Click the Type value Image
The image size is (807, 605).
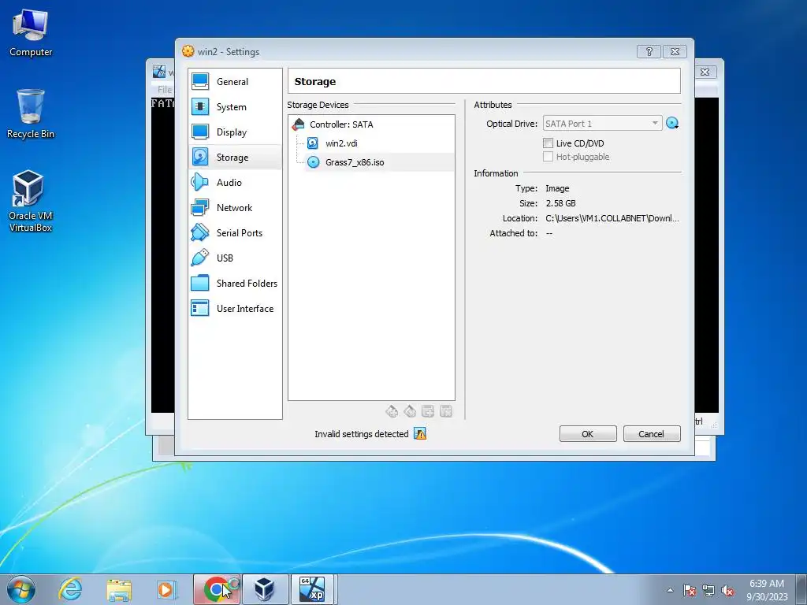(557, 188)
